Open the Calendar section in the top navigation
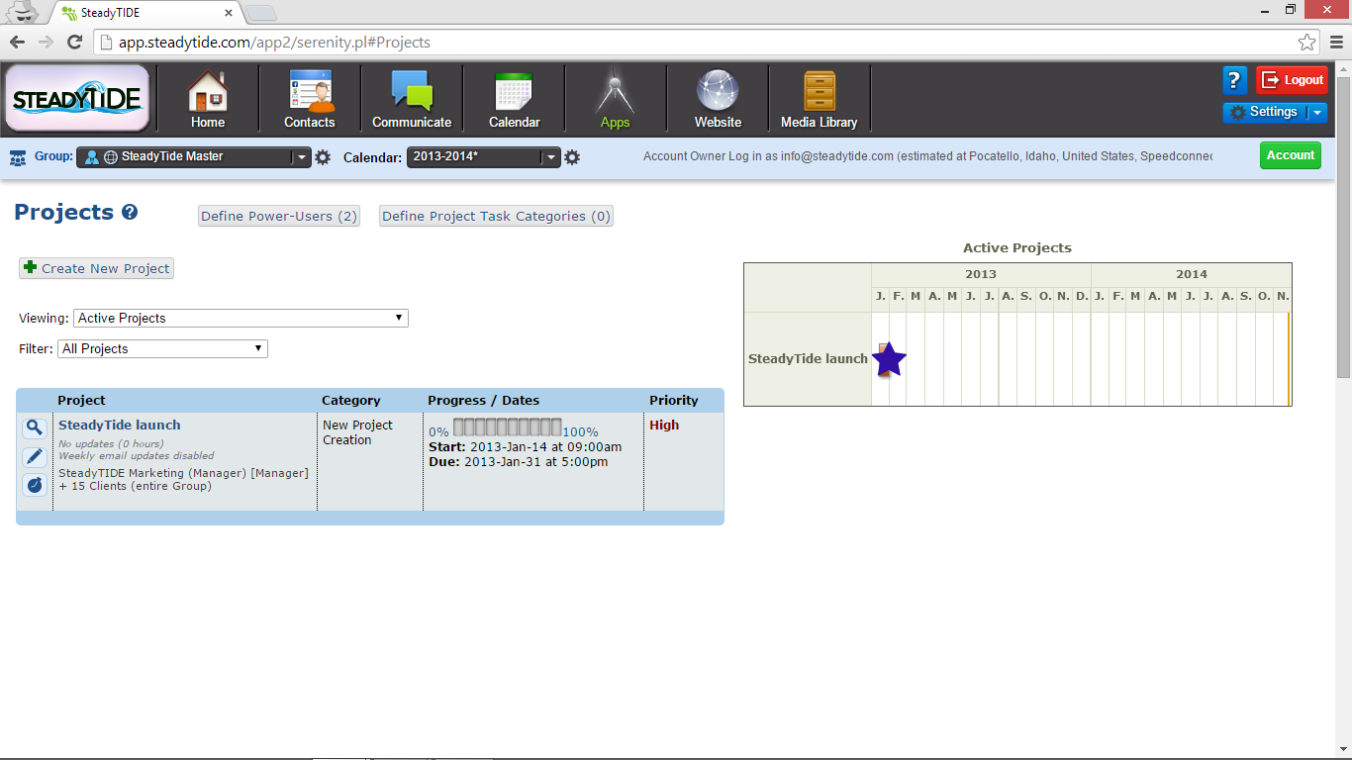 (x=514, y=99)
